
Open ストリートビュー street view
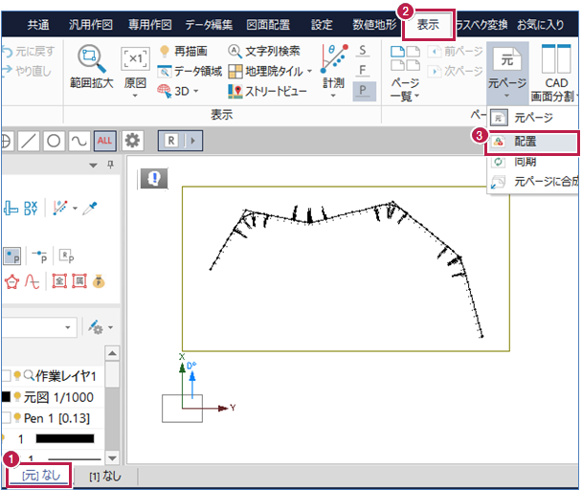tap(269, 92)
